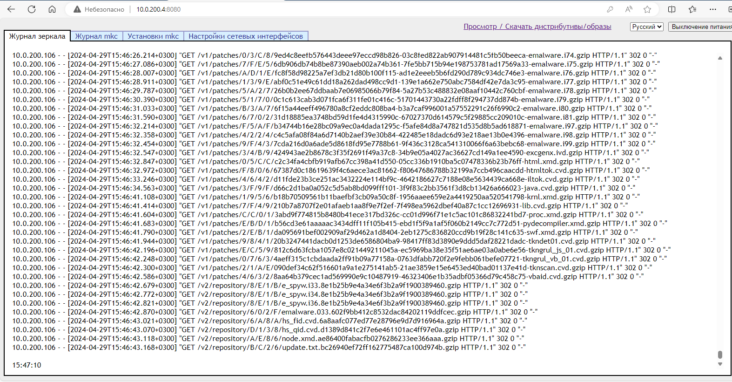
Task: Click the log line containing tkngrul_js_01.cvd.gzip
Action: tap(341, 250)
